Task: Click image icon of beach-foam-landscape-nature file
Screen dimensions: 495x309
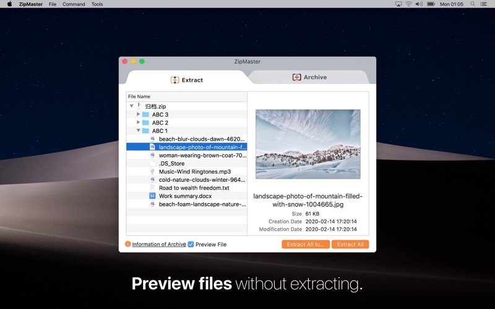Action: [x=152, y=204]
